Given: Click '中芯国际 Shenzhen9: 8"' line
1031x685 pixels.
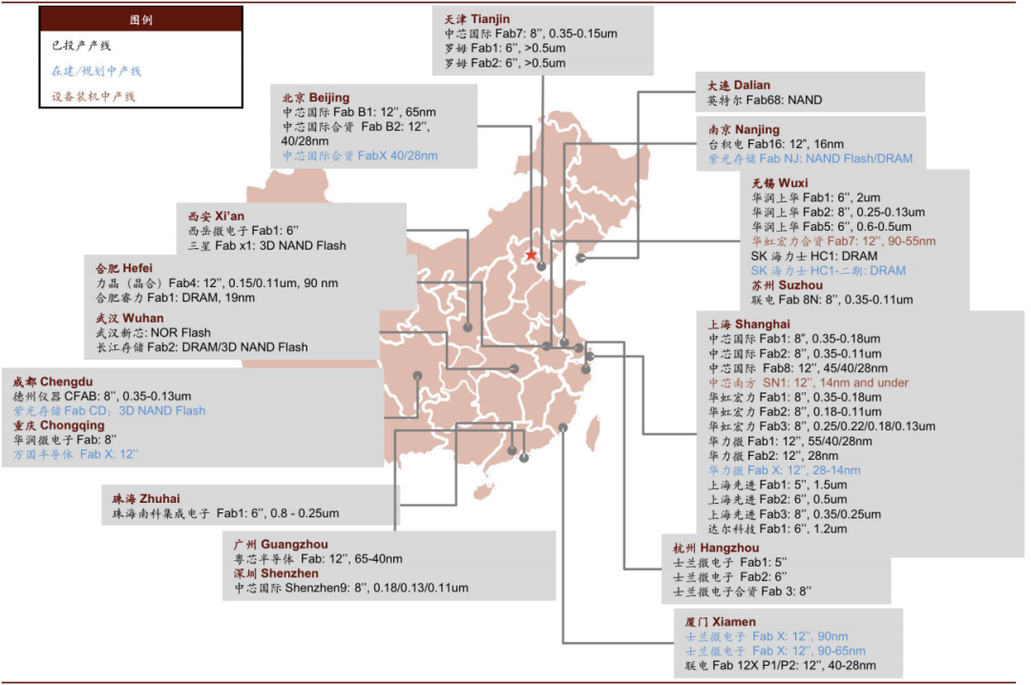Looking at the screenshot, I should tap(351, 588).
